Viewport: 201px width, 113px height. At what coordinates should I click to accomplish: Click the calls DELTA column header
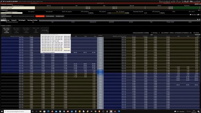(x=31, y=36)
